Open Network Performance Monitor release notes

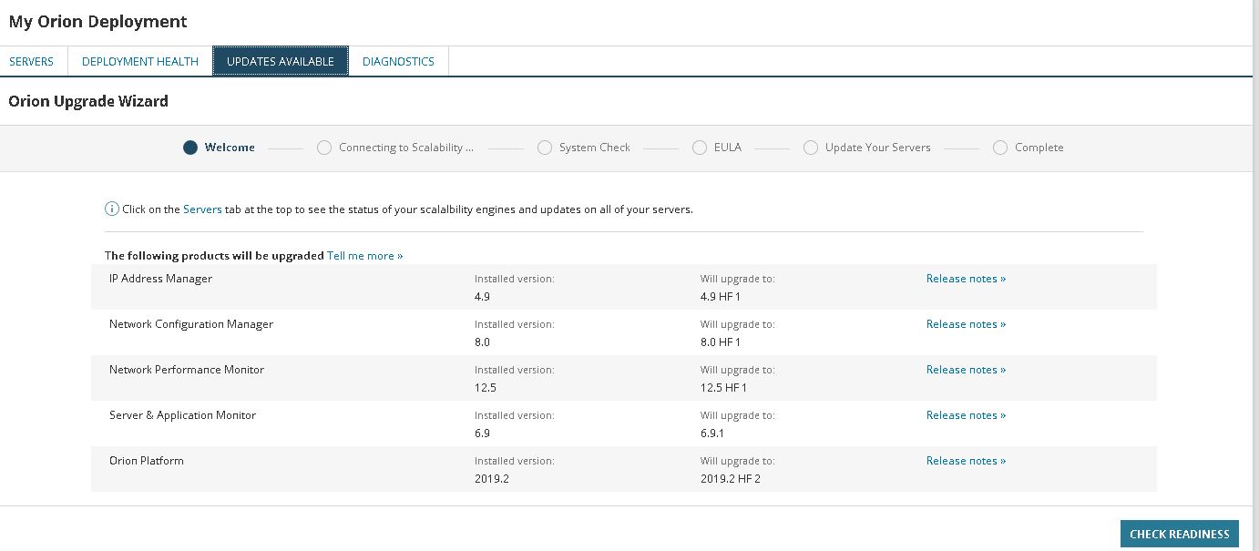(x=966, y=370)
